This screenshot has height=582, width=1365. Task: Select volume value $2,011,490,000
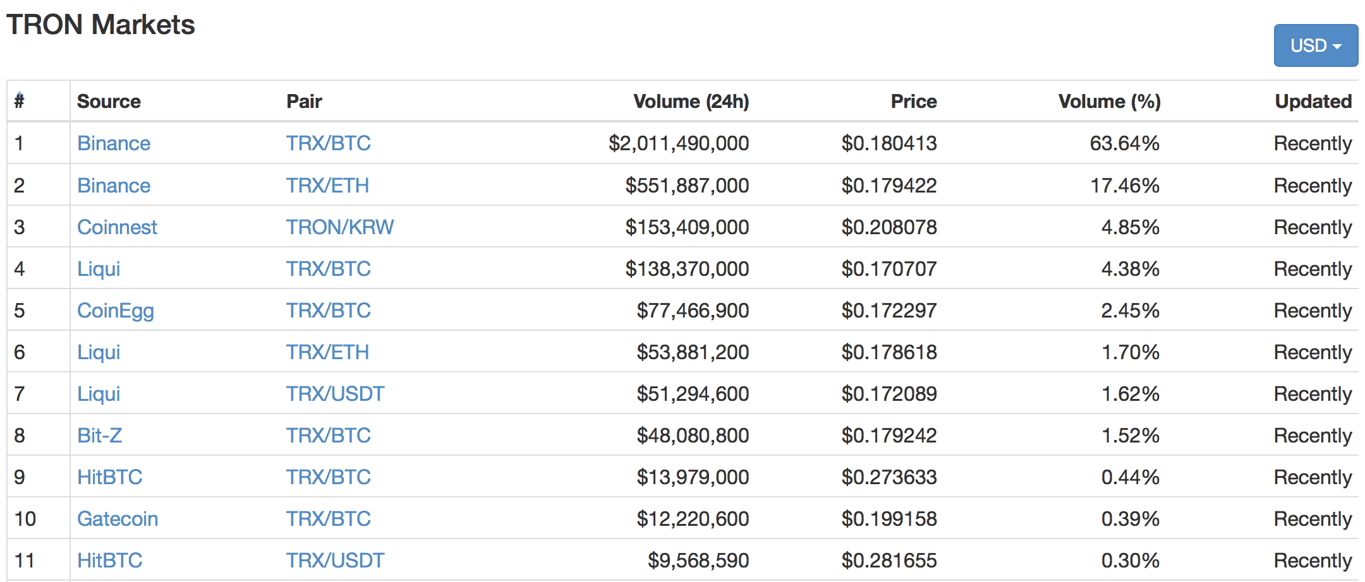(679, 143)
